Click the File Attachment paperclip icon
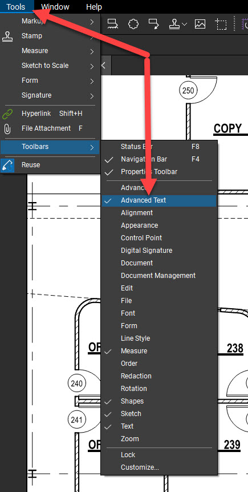 [7, 128]
